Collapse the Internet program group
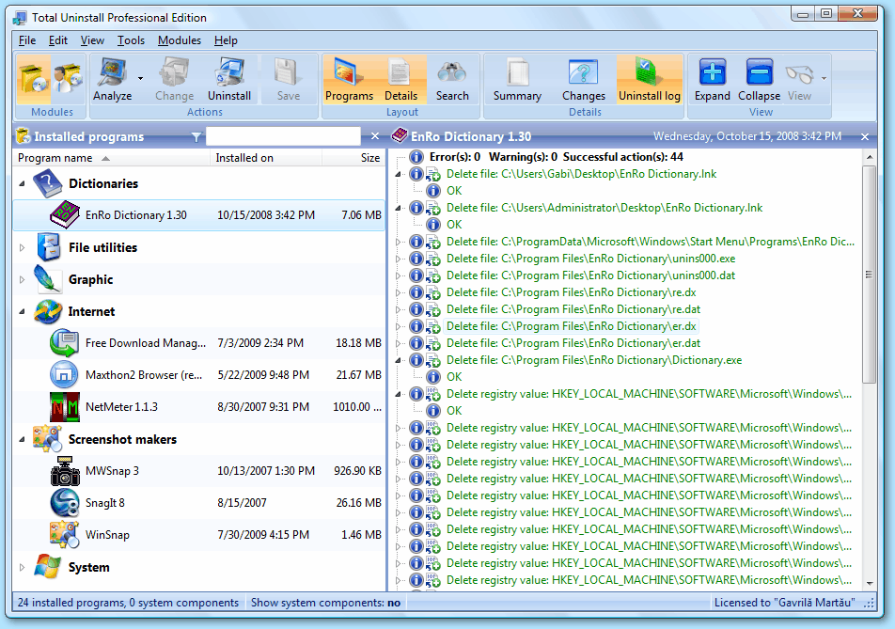 pos(23,311)
